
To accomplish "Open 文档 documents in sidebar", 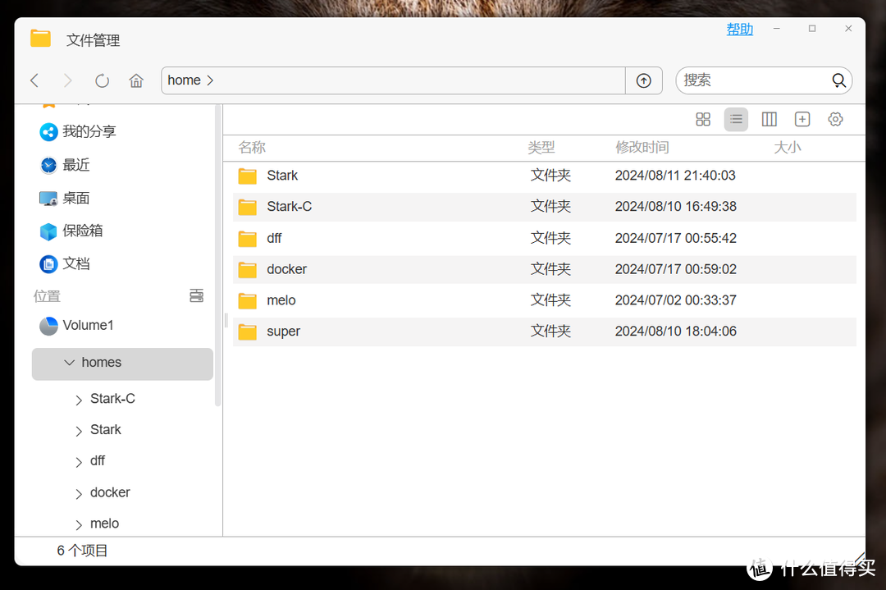I will 65,263.
